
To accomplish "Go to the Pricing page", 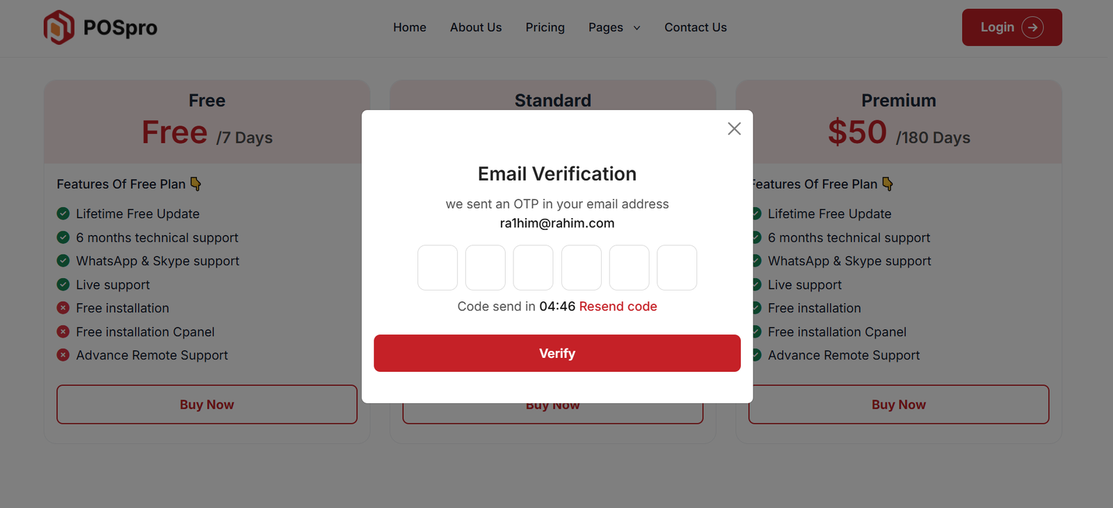I will pos(545,28).
